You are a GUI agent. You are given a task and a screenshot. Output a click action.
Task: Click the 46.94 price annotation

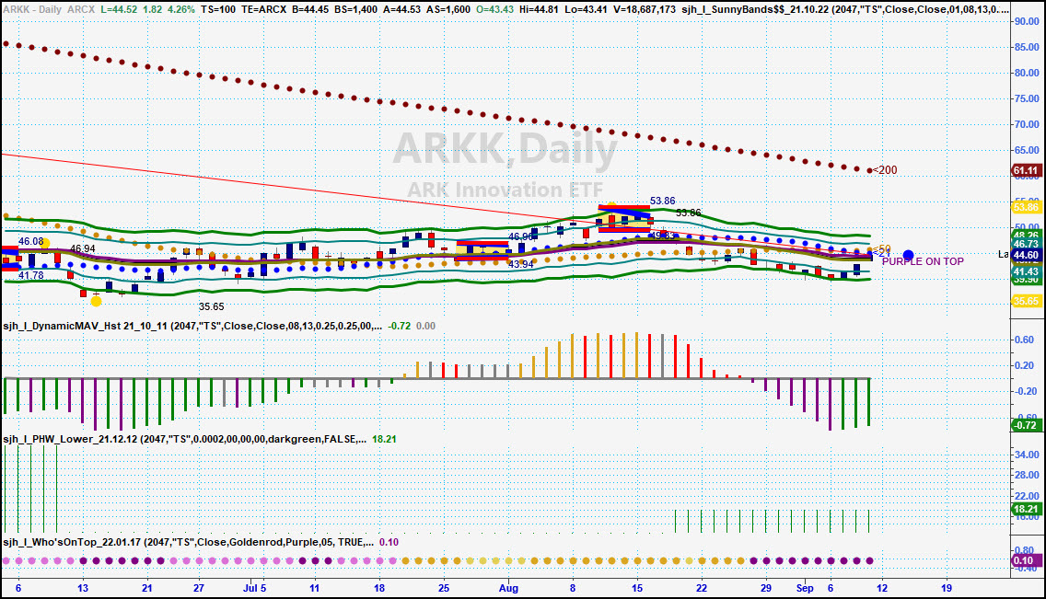coord(83,248)
